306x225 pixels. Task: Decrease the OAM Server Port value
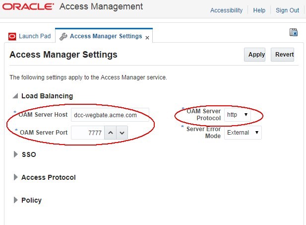(122, 133)
